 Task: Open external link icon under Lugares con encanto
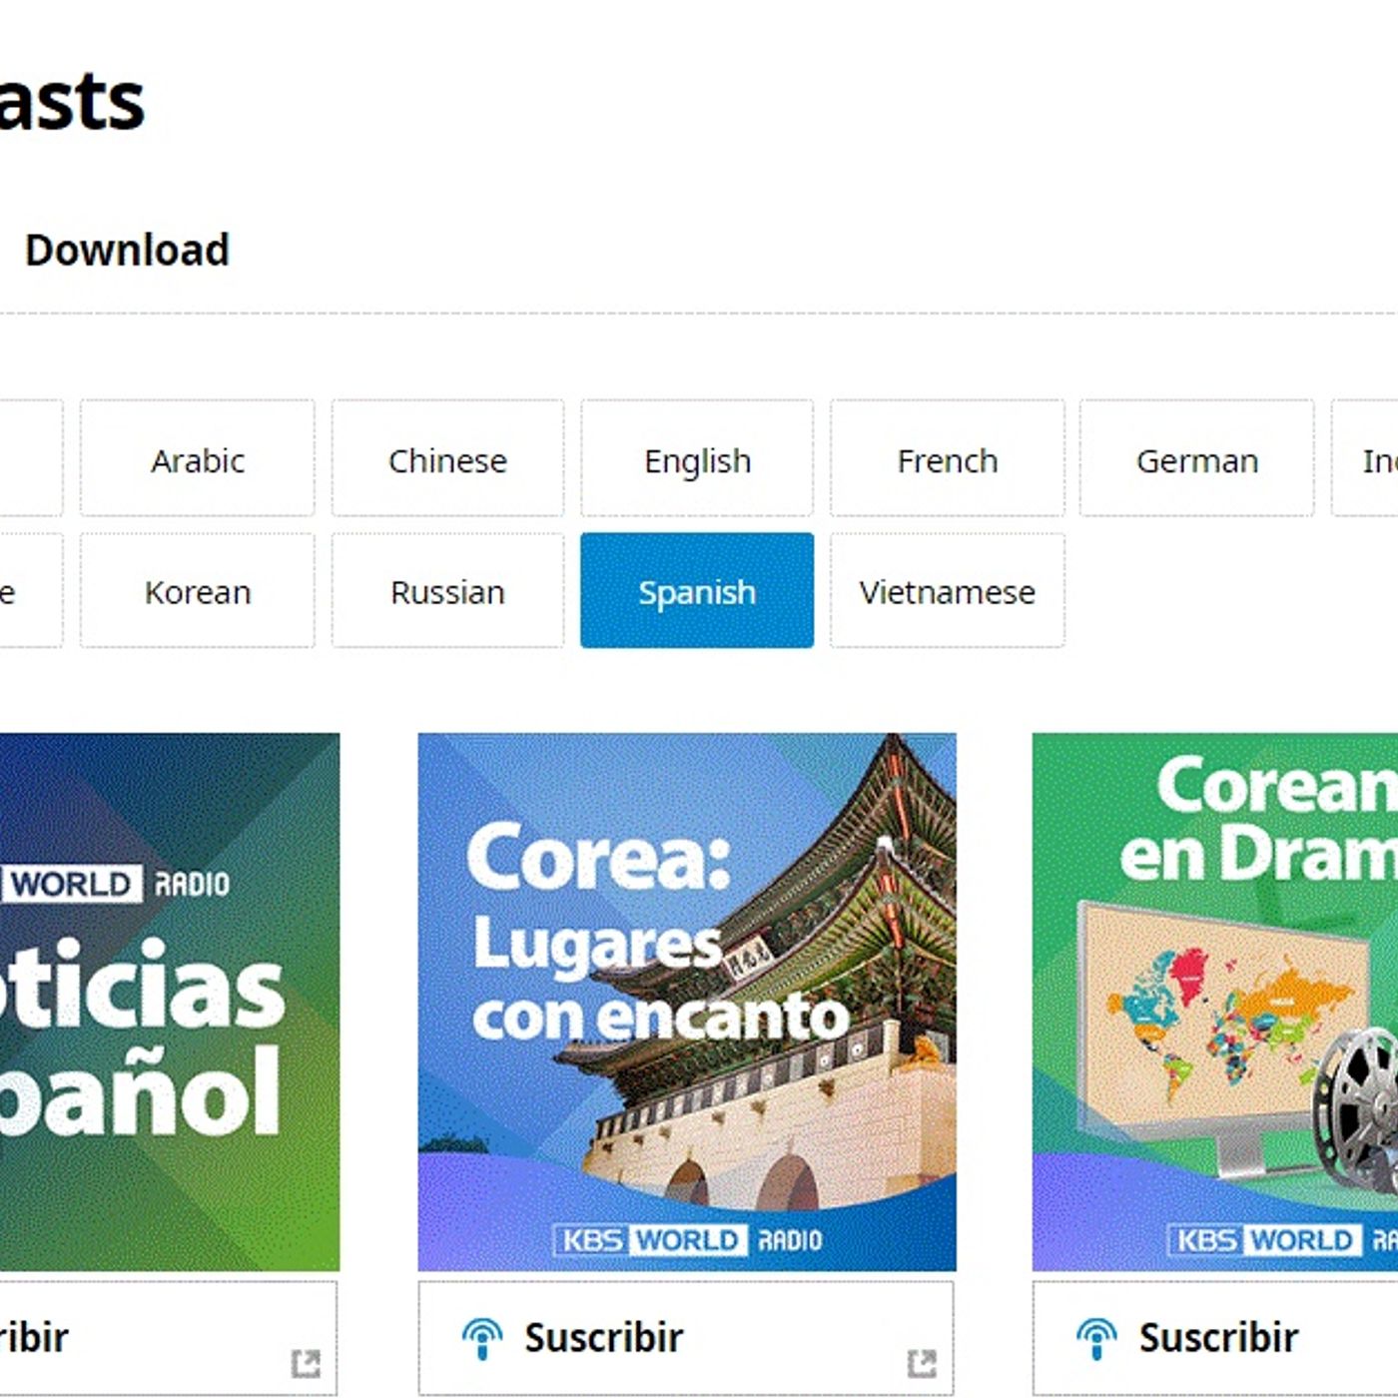point(922,1363)
